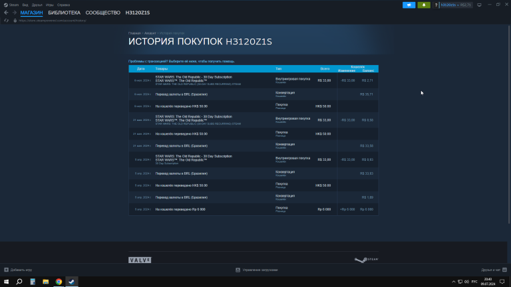Viewport: 511px width, 287px height.
Task: Click the lock icon beside the URL
Action: 15,21
